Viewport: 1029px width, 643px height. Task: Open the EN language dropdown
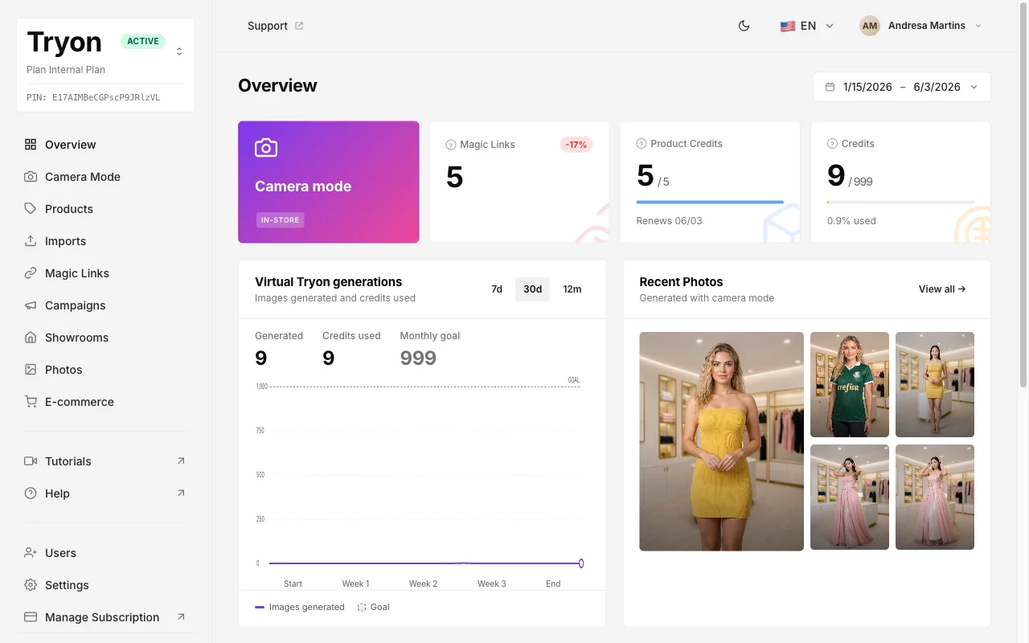(x=807, y=26)
